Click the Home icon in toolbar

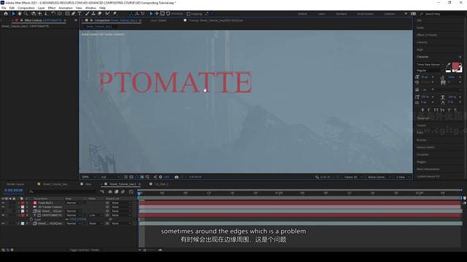(x=5, y=14)
